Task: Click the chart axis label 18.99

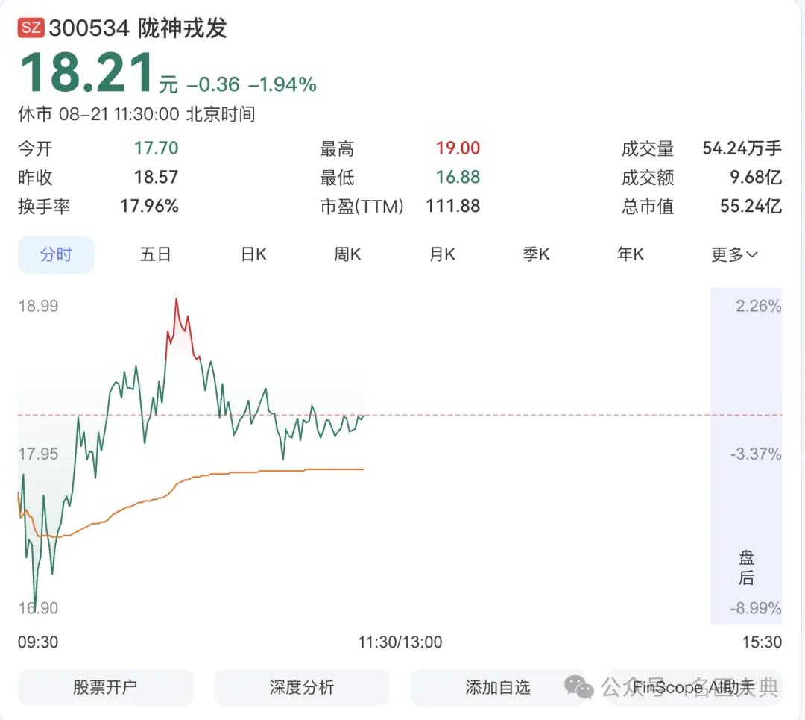Action: 39,307
